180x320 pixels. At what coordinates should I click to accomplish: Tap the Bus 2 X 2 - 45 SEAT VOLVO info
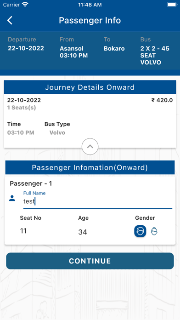tap(155, 56)
